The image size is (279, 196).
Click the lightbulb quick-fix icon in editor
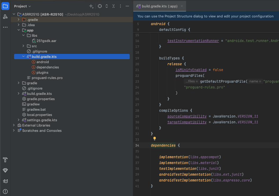tap(155, 138)
